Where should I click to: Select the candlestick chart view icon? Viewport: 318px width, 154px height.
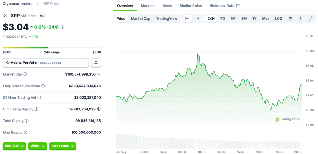tap(197, 18)
